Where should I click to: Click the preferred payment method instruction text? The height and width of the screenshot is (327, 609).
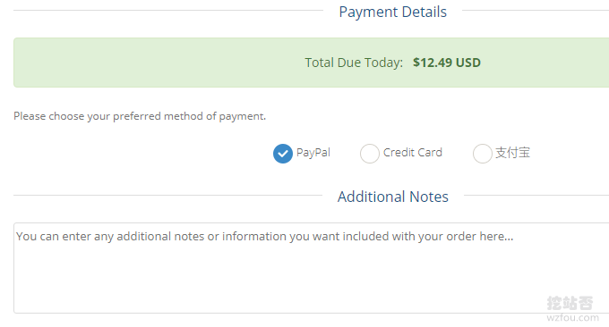(140, 116)
